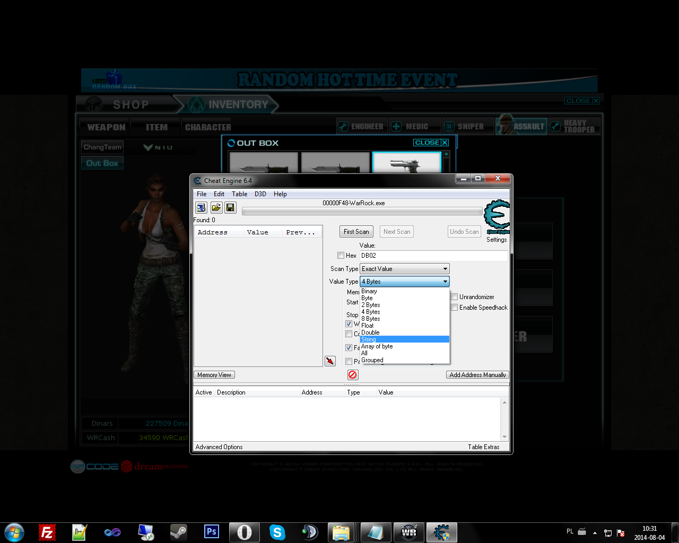The width and height of the screenshot is (679, 543).
Task: Open Opera browser from the taskbar
Action: [244, 532]
